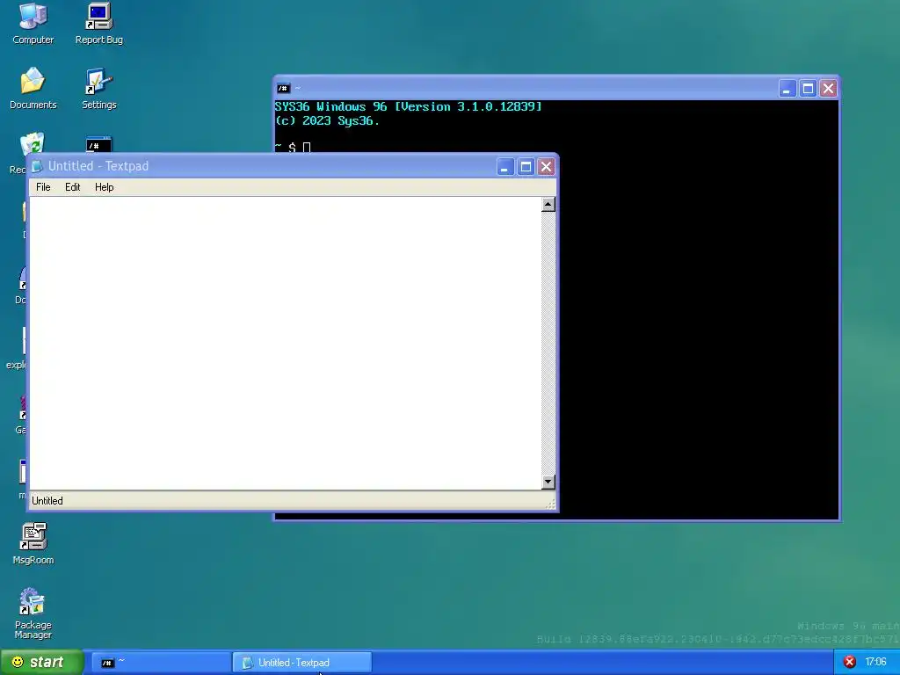Click the Textpad title bar icon
The height and width of the screenshot is (675, 900).
[37, 166]
